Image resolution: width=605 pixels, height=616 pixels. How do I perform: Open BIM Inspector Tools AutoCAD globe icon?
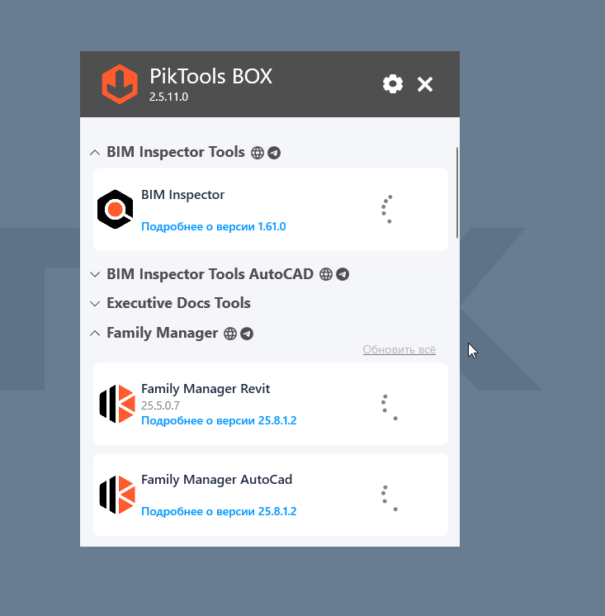(326, 274)
